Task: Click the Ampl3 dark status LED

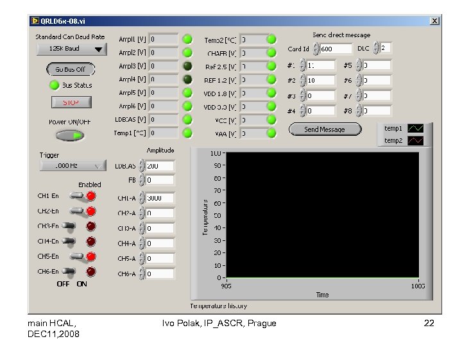Action: (x=187, y=66)
